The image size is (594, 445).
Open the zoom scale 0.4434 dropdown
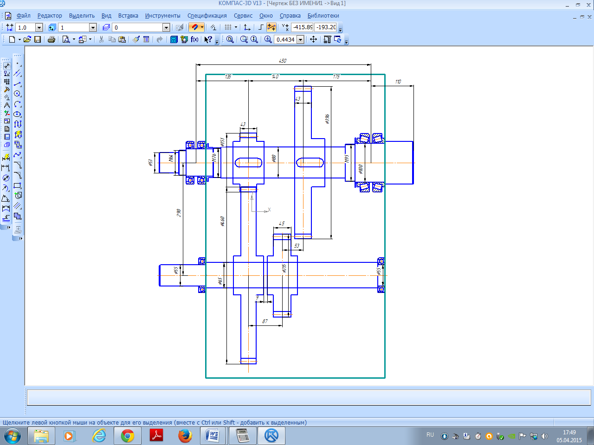click(300, 40)
